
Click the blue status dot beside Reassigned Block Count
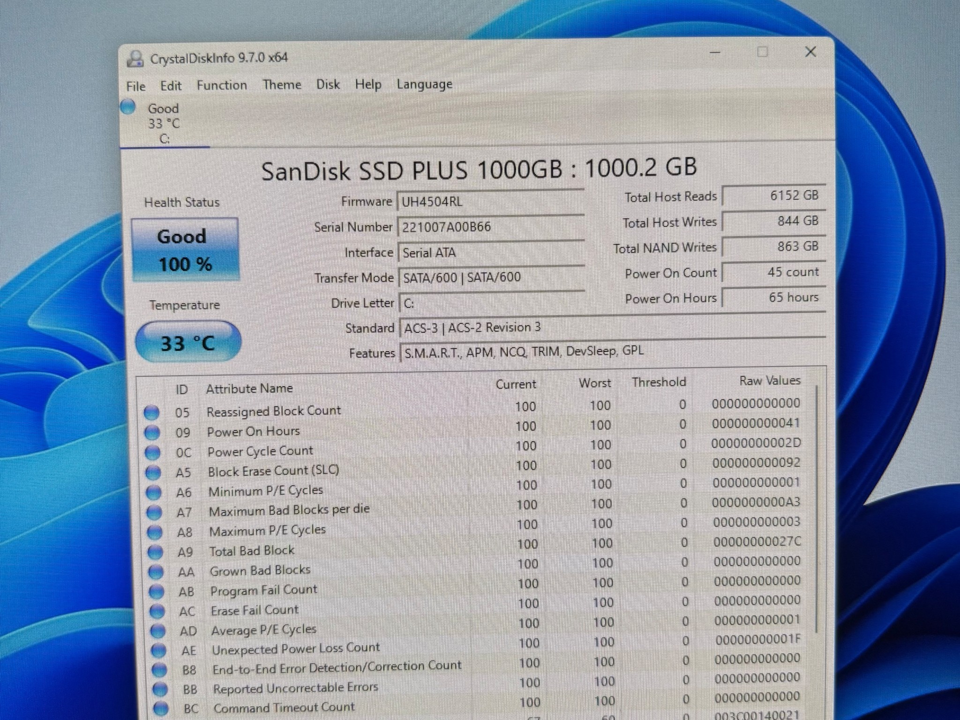click(152, 413)
